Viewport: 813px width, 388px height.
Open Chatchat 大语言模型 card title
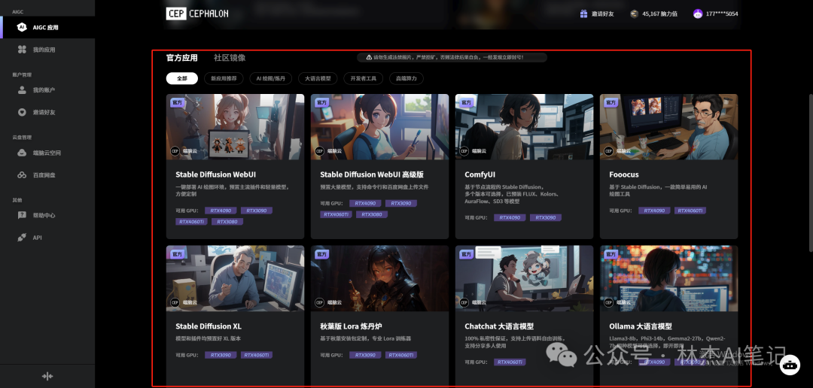(499, 326)
